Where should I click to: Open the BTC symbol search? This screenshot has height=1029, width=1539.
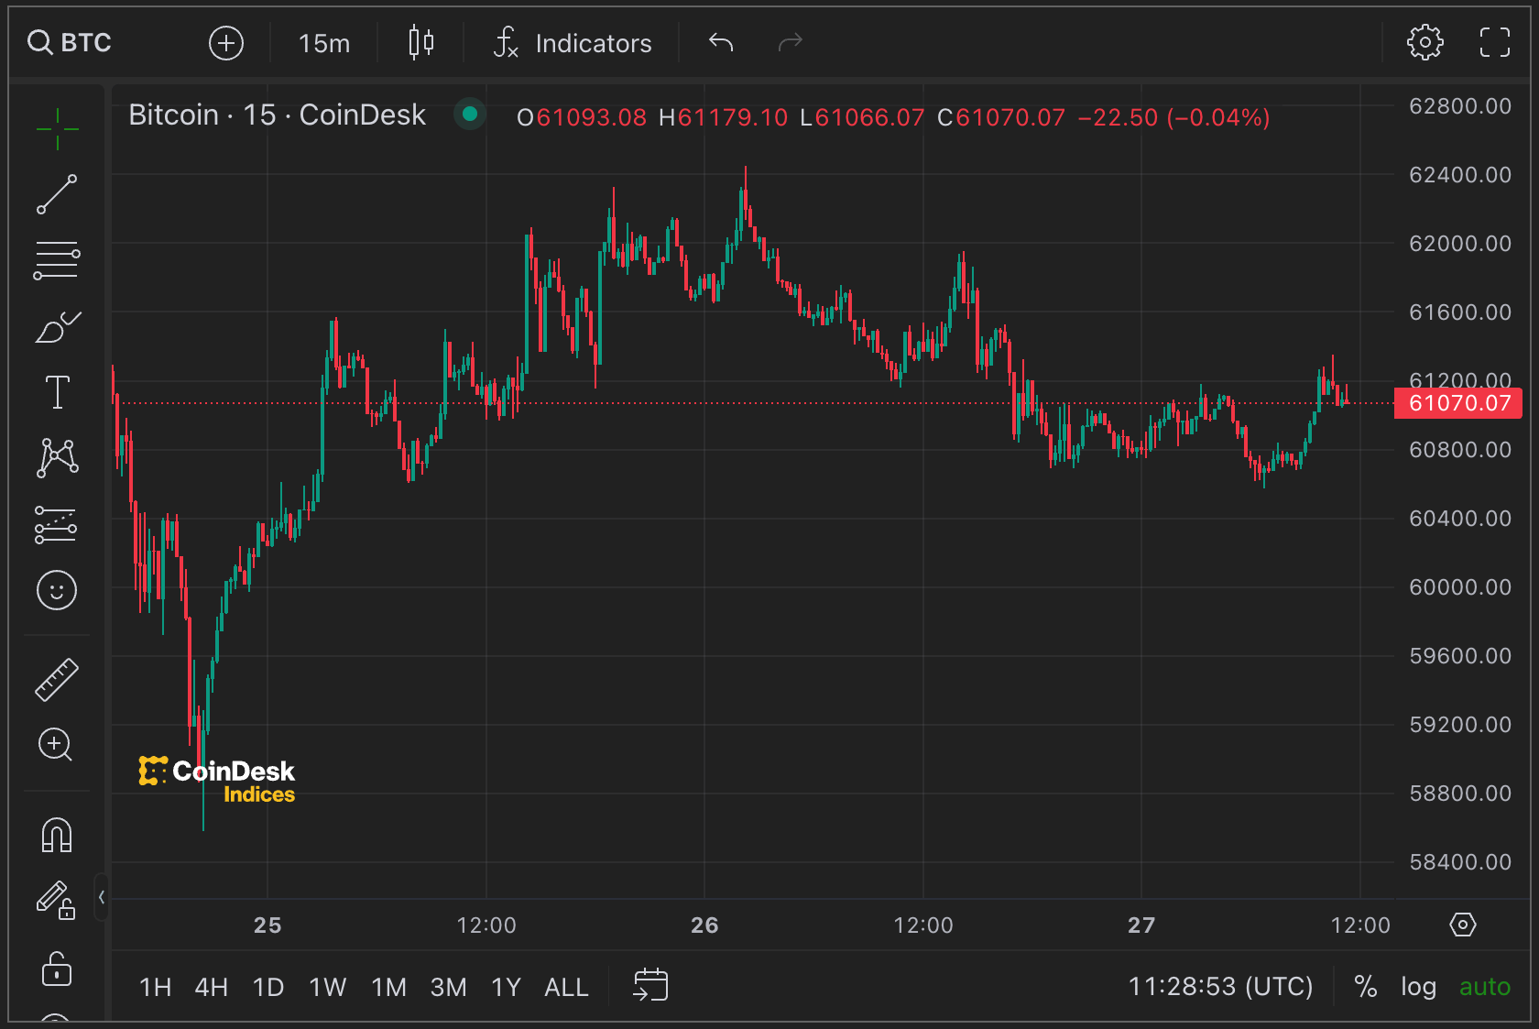(x=70, y=42)
